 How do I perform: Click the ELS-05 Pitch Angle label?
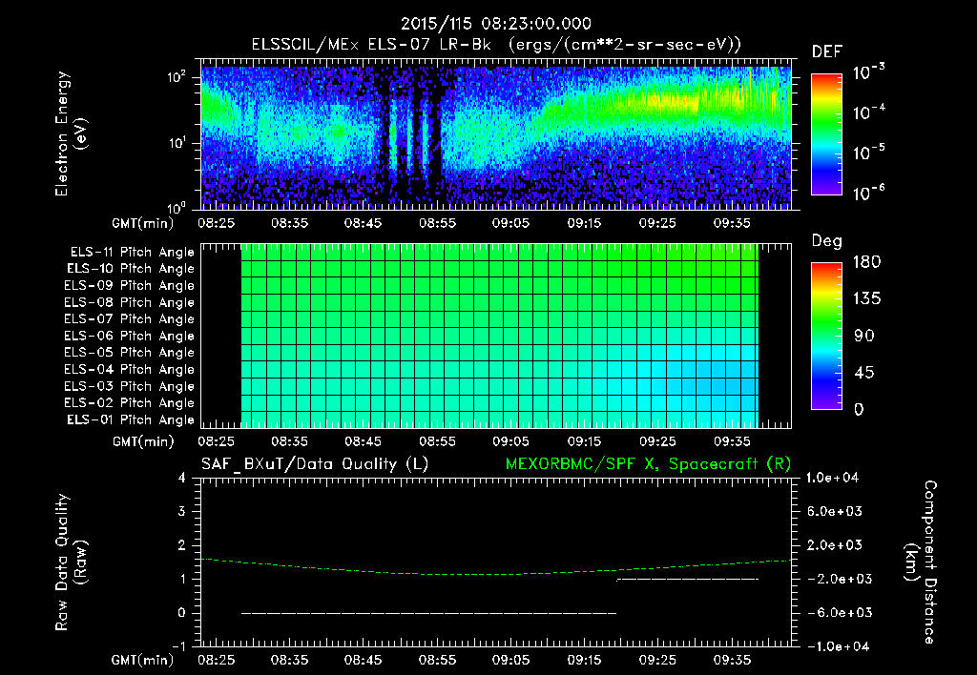coord(129,353)
